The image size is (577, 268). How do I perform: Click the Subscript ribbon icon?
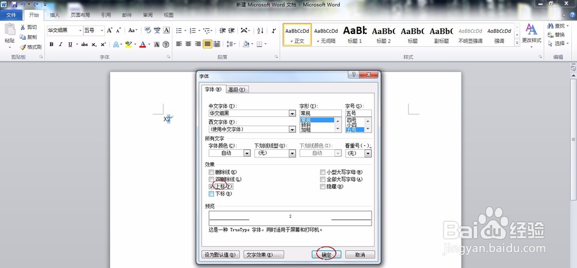[x=94, y=44]
